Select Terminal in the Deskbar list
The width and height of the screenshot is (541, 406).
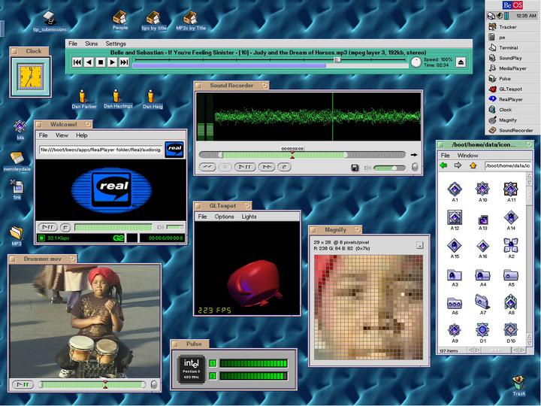point(507,47)
